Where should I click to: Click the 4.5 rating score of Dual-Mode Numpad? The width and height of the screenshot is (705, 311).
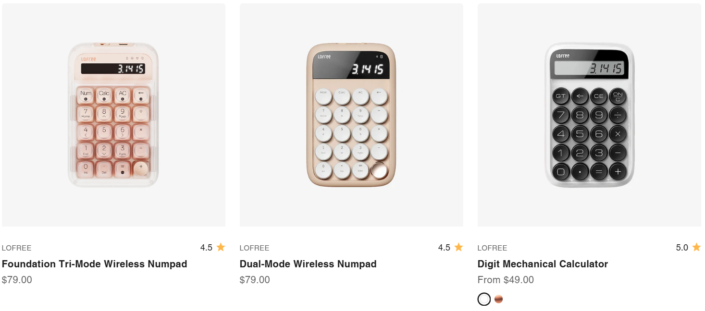444,248
